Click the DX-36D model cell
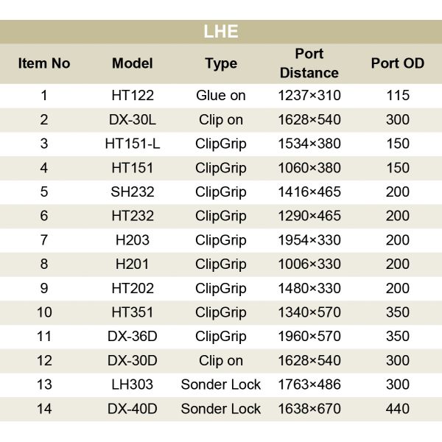The width and height of the screenshot is (442, 442). click(x=133, y=337)
